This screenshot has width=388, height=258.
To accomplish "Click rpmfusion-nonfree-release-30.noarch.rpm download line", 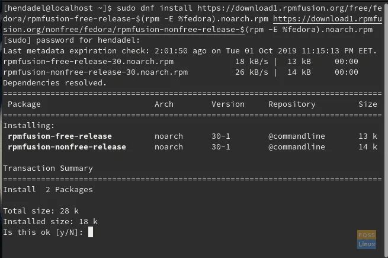I will tap(181, 72).
